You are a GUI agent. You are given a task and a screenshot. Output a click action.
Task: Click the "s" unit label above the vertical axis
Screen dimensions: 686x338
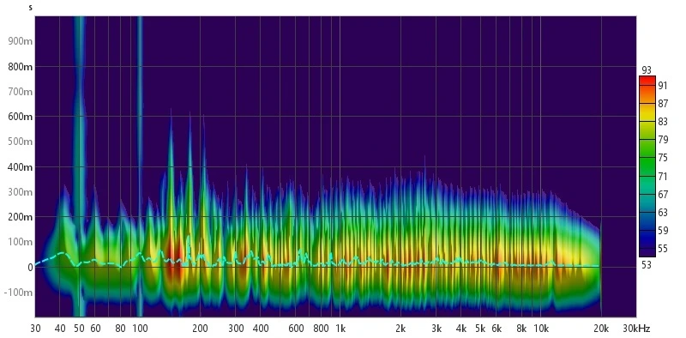(x=31, y=8)
